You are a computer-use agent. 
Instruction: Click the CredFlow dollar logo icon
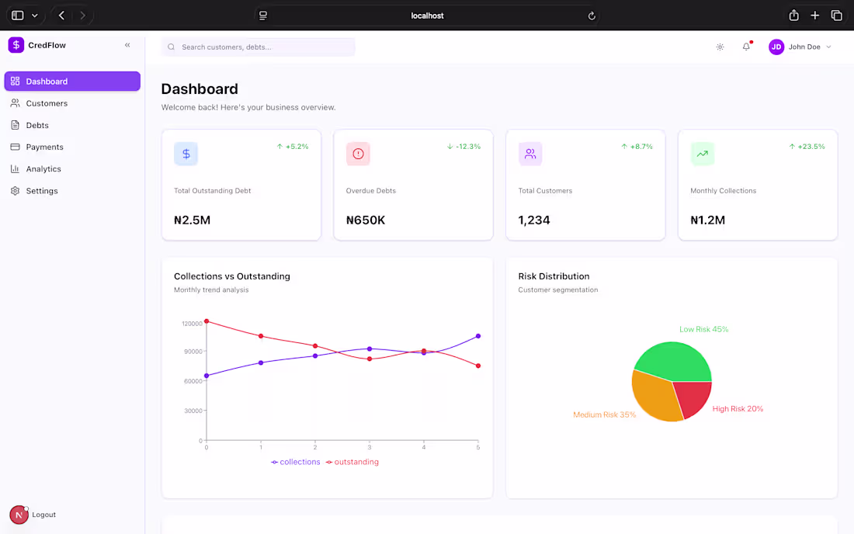pyautogui.click(x=16, y=45)
